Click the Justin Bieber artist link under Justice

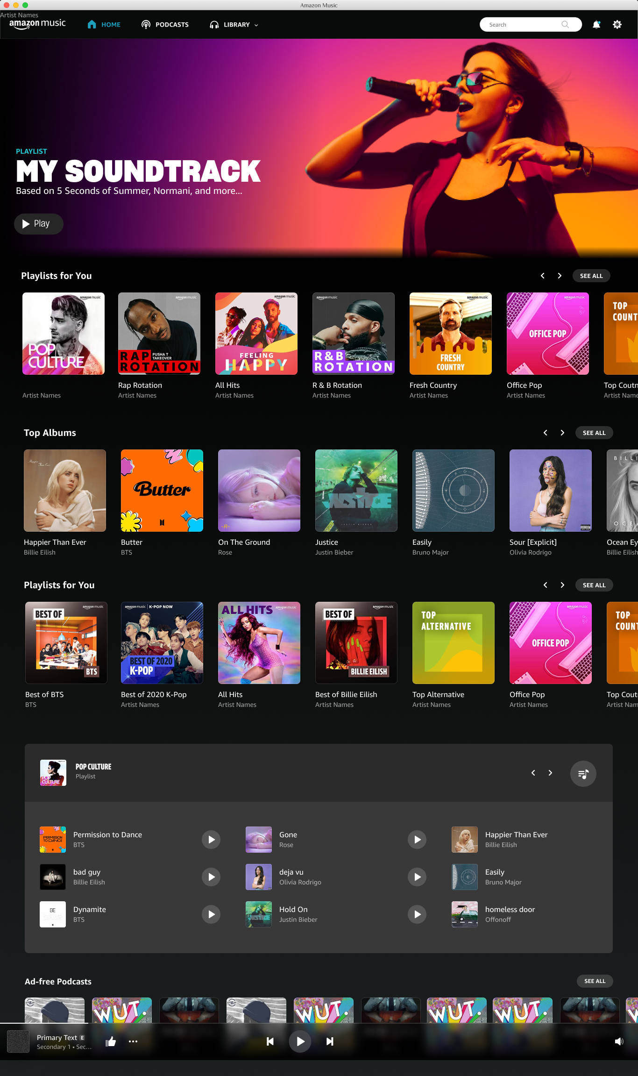pyautogui.click(x=334, y=552)
